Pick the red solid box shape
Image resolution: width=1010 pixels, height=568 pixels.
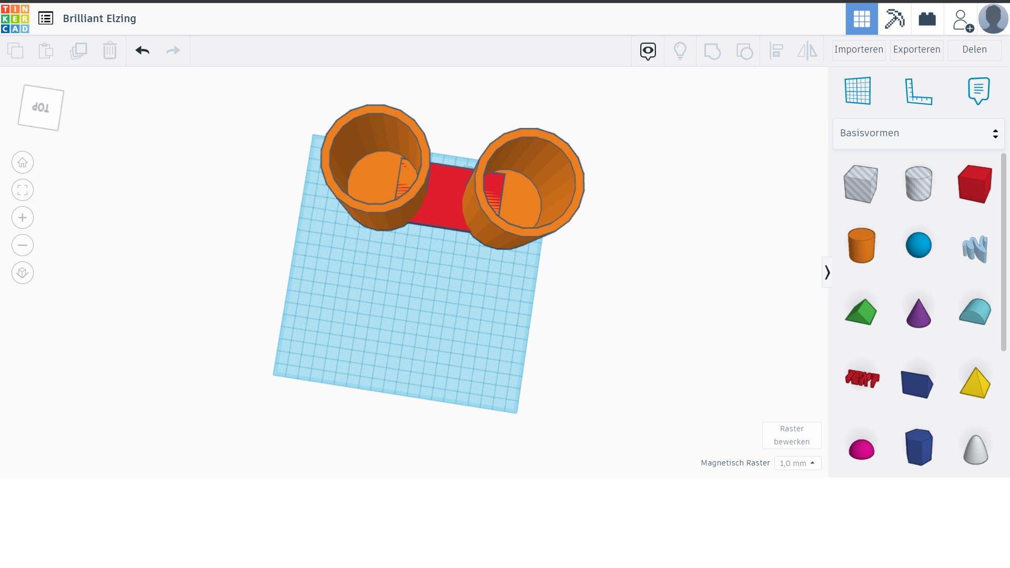pyautogui.click(x=975, y=184)
